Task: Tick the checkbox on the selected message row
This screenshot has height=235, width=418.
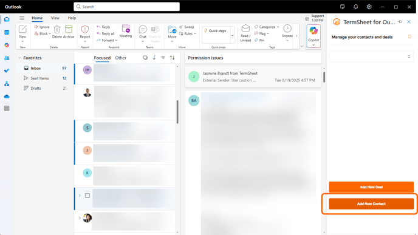Action: click(x=87, y=196)
